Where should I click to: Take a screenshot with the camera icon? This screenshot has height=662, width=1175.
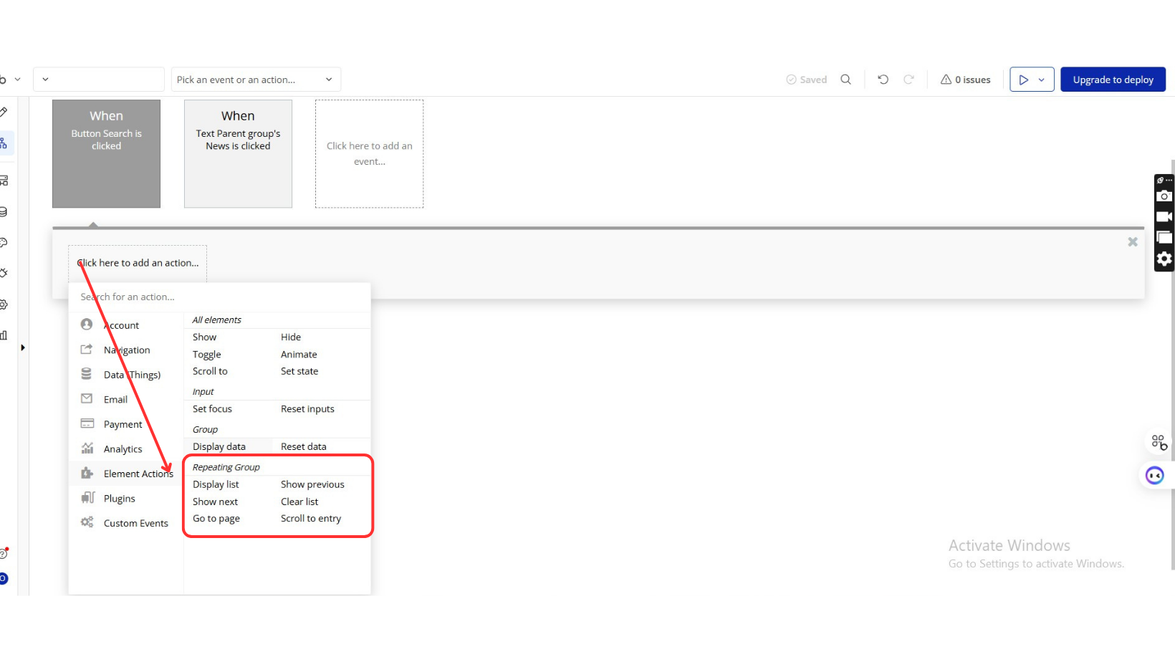click(1164, 196)
